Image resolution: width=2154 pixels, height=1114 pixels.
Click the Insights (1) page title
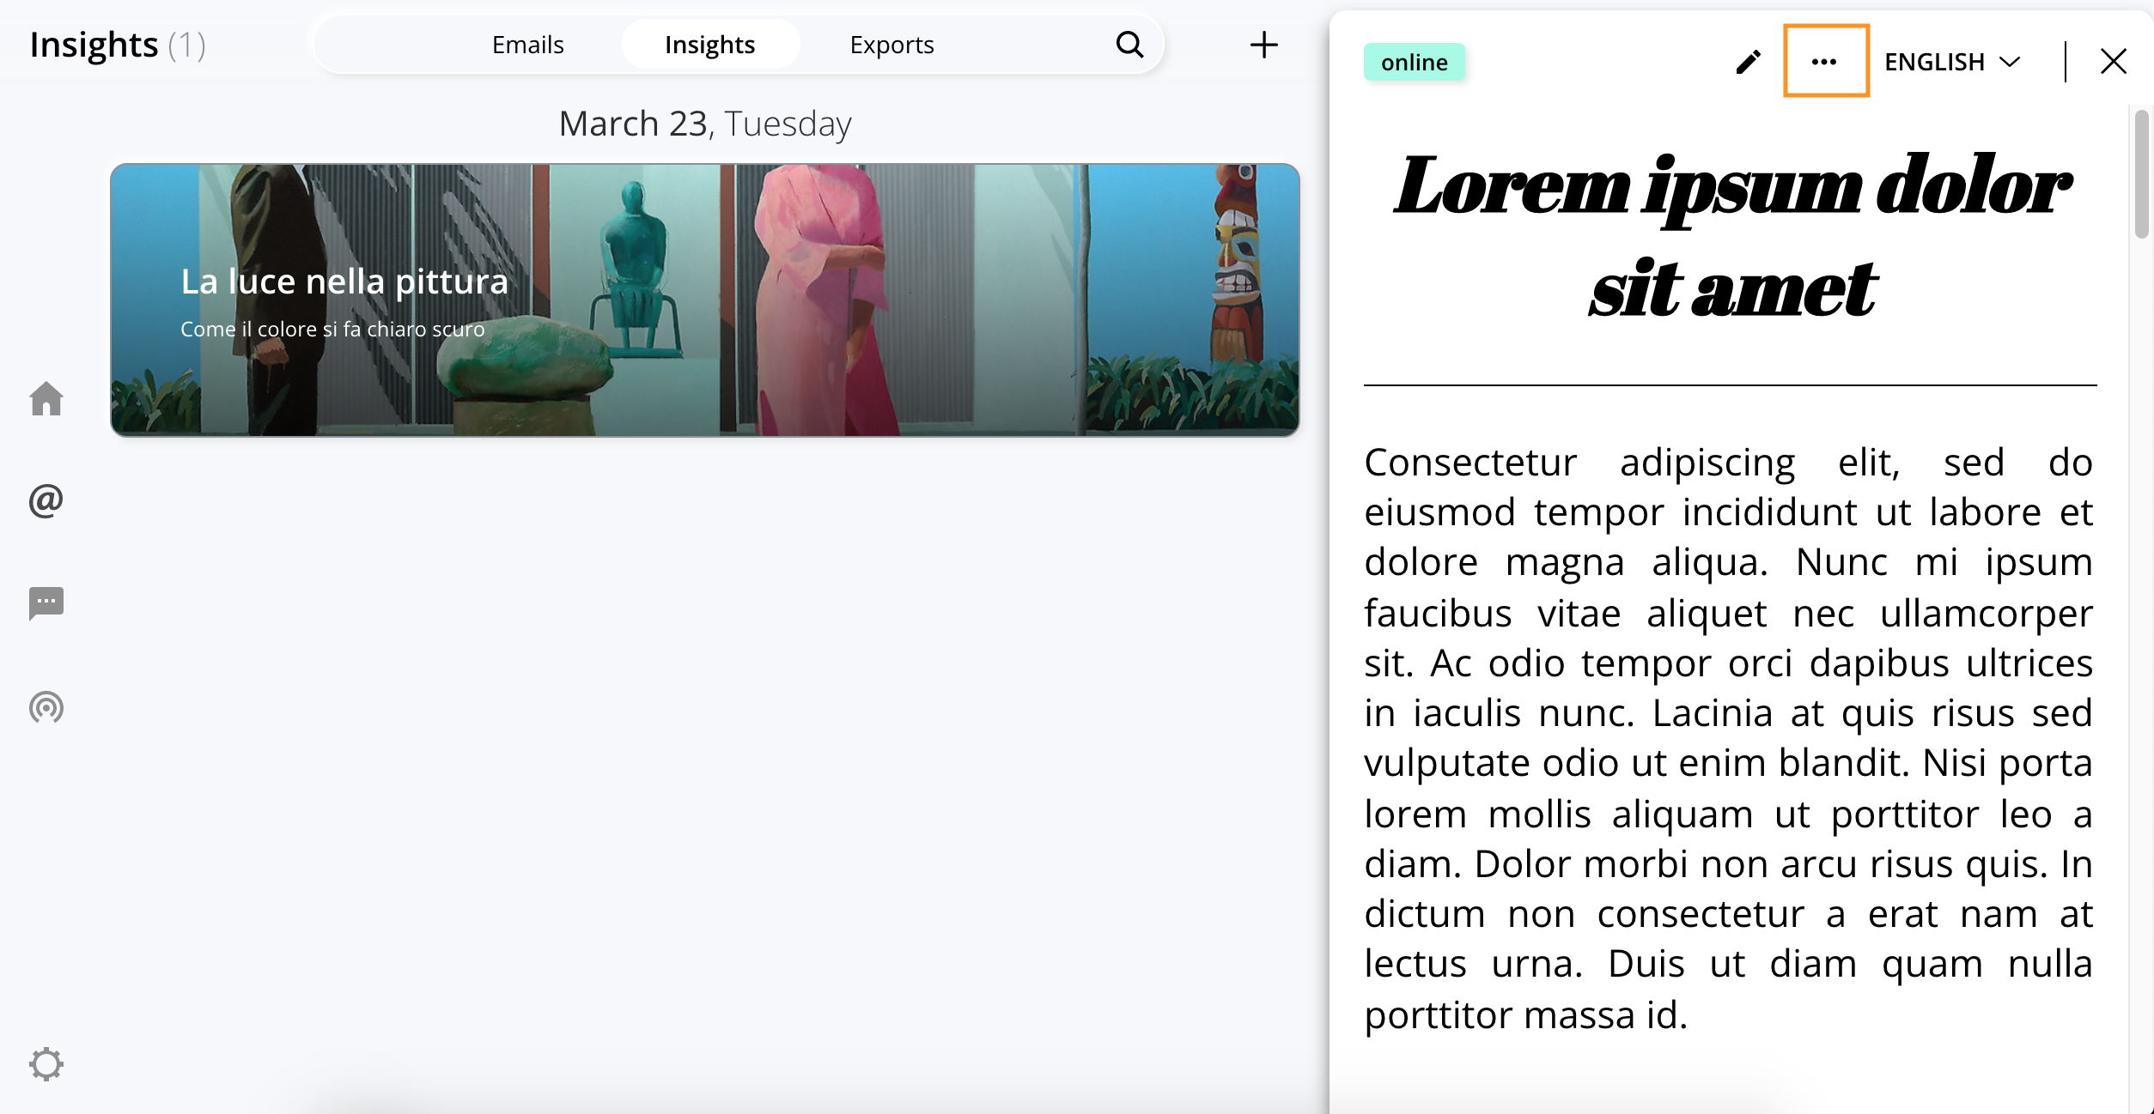point(118,45)
